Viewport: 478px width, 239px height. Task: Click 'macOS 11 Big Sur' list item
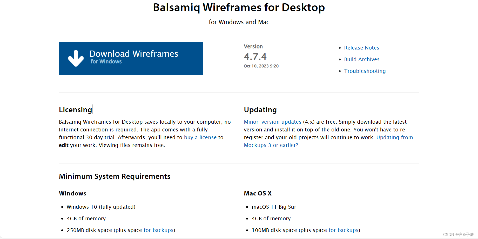(x=274, y=207)
